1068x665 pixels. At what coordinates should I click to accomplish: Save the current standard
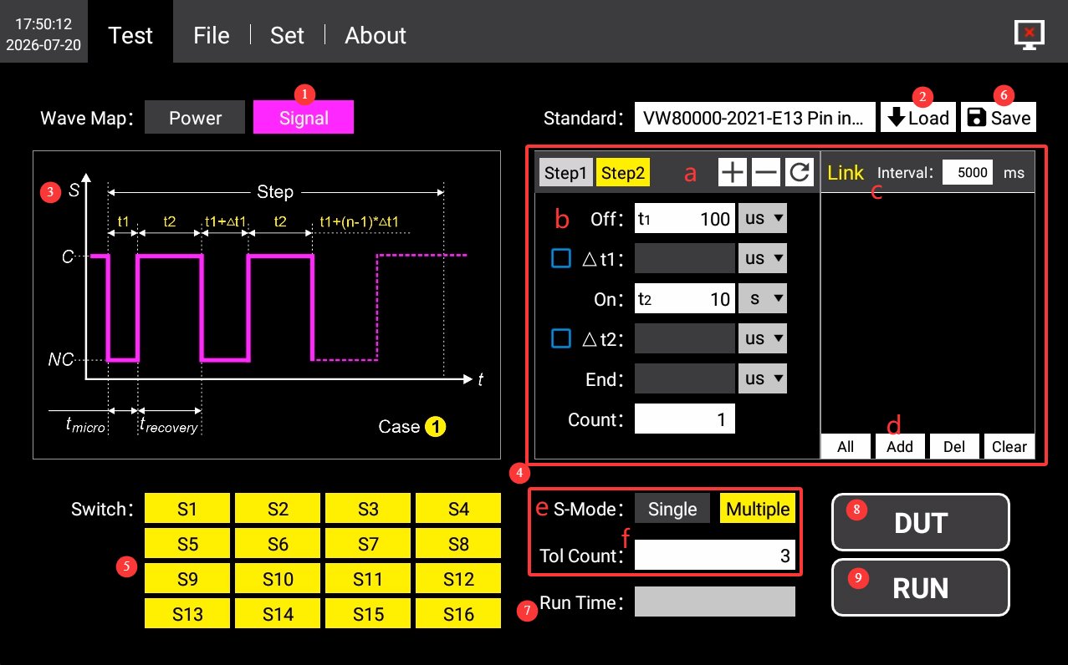pos(999,118)
